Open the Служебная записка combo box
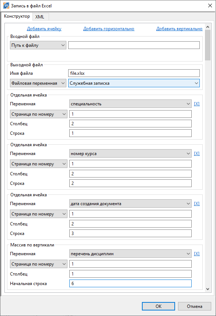Screen dimensions: 216x316 134,83
